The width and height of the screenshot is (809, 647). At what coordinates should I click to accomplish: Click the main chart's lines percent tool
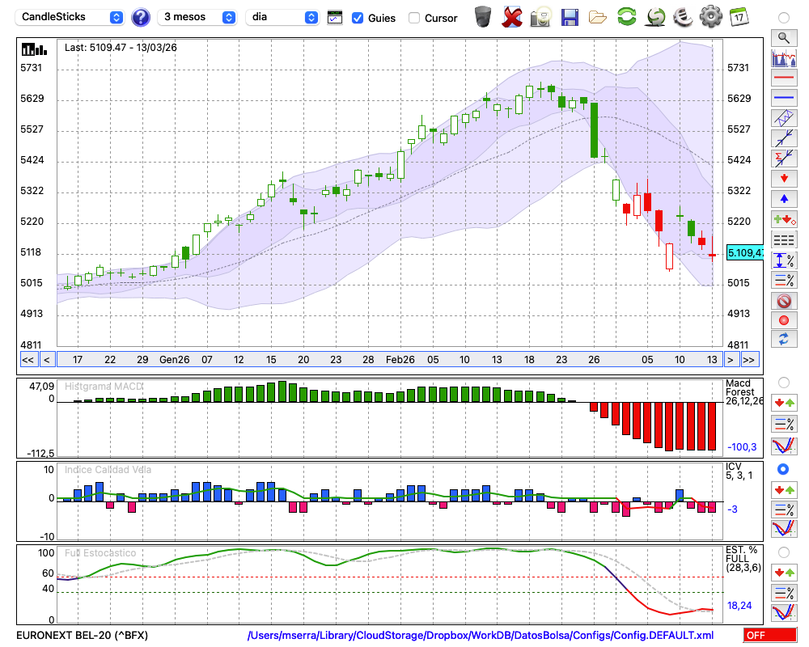[784, 281]
